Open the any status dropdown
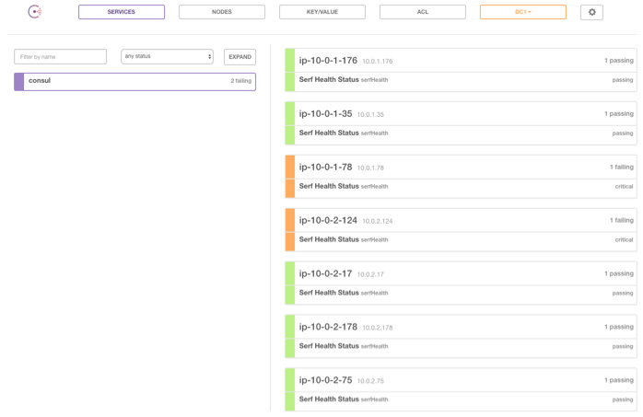The image size is (643, 417). (x=167, y=56)
